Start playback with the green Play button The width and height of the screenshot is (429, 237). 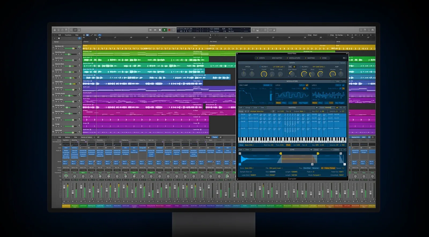(x=165, y=30)
